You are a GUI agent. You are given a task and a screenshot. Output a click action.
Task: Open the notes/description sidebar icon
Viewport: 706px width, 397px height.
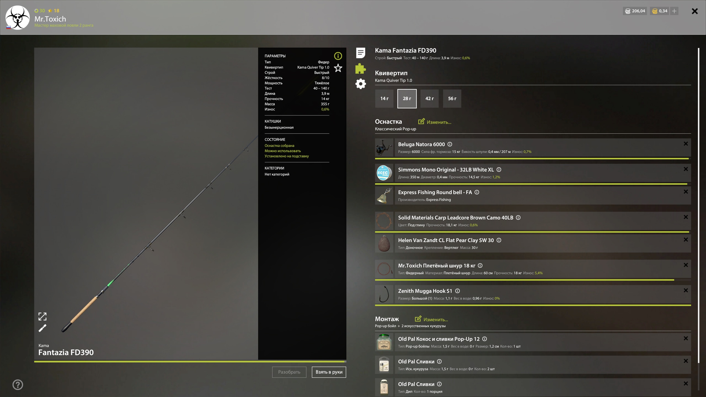tap(360, 53)
